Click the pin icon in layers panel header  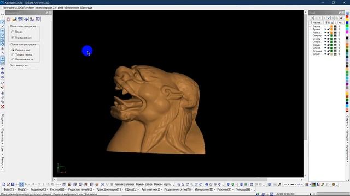[x=340, y=13]
